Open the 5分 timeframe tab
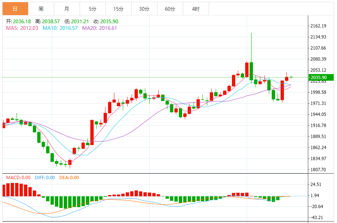Viewport: 337px width, 223px height. pos(93,9)
